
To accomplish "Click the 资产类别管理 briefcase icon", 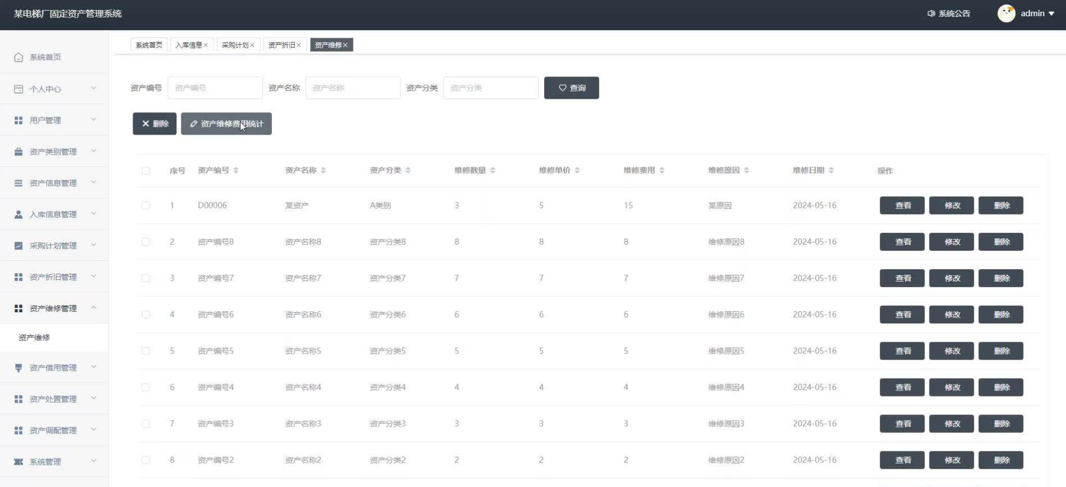I will pyautogui.click(x=18, y=151).
